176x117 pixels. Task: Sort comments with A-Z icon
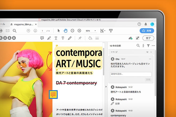click(x=143, y=45)
